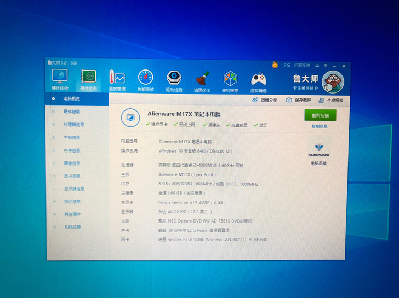Open 游戏精选 game controller icon
The image size is (399, 298).
click(259, 83)
